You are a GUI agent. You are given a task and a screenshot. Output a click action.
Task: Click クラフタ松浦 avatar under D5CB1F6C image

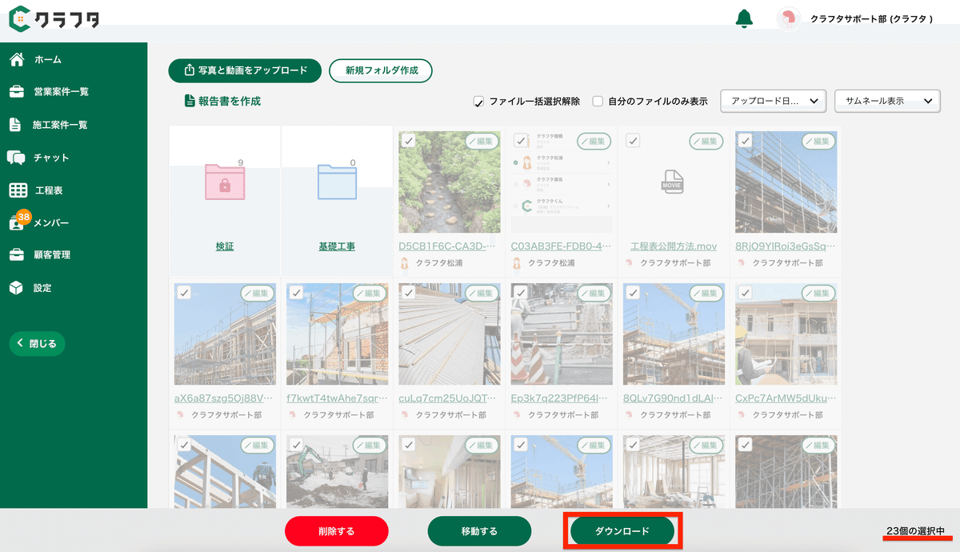coord(405,262)
